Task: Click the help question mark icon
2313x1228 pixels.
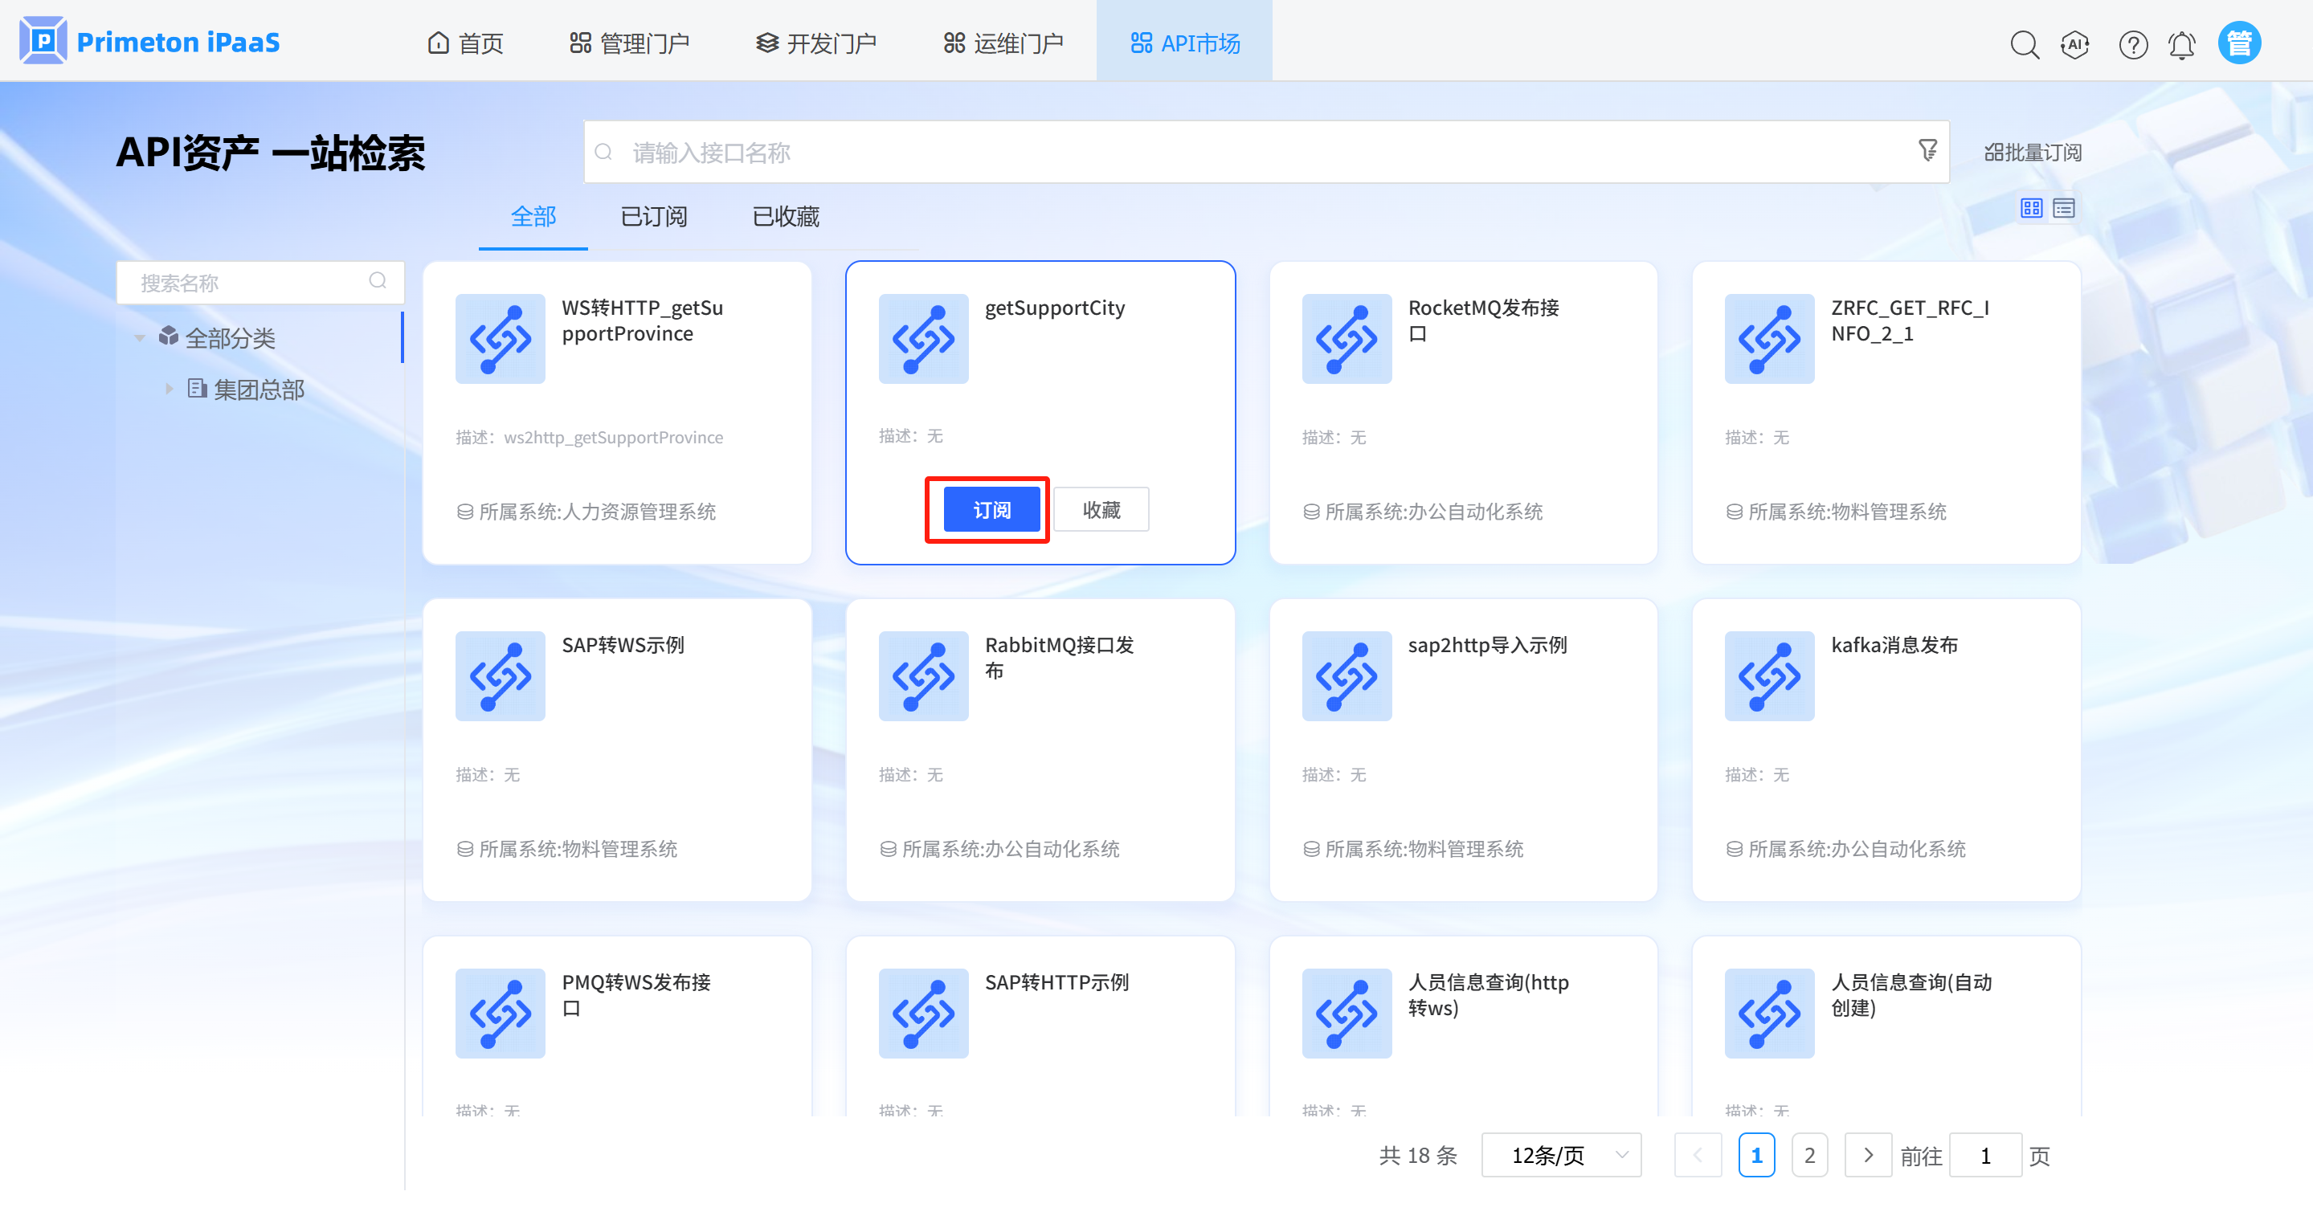Action: point(2132,44)
